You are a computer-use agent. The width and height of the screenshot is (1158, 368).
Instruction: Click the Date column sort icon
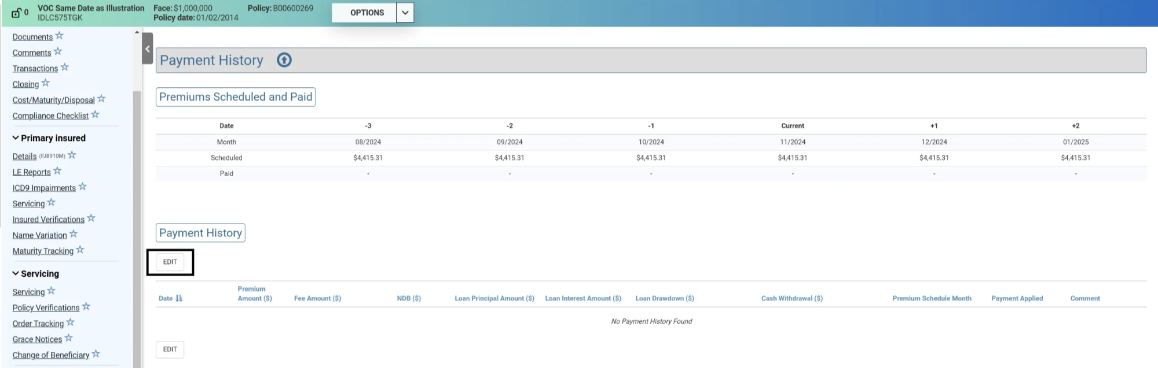[x=179, y=298]
